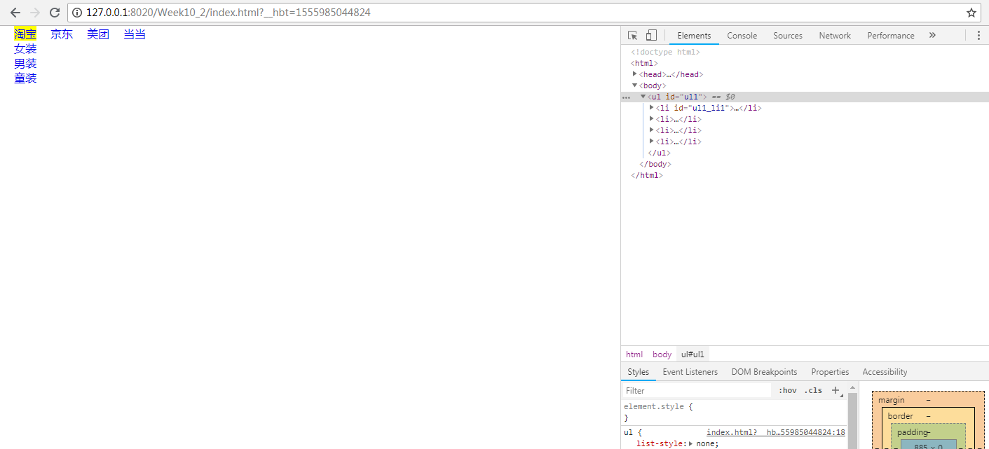Click the 美团 link
Image resolution: width=989 pixels, height=449 pixels.
(x=98, y=34)
